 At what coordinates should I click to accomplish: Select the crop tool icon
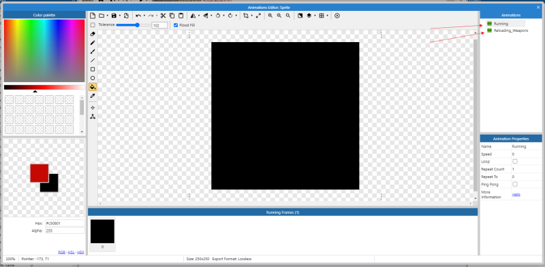tap(246, 16)
